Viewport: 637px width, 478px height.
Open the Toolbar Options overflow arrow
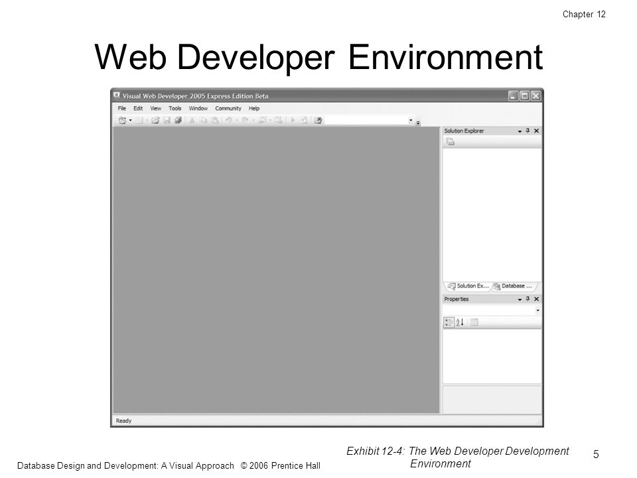coord(418,123)
